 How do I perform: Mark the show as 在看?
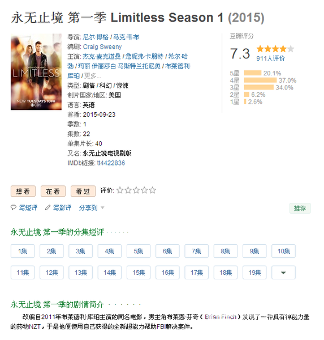[x=53, y=192]
